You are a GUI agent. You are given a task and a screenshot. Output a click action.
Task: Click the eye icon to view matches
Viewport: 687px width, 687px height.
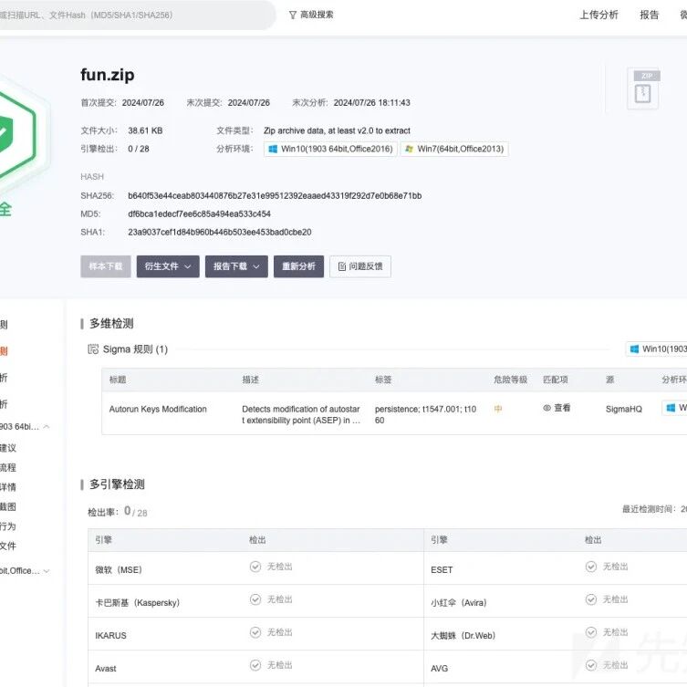click(x=546, y=408)
